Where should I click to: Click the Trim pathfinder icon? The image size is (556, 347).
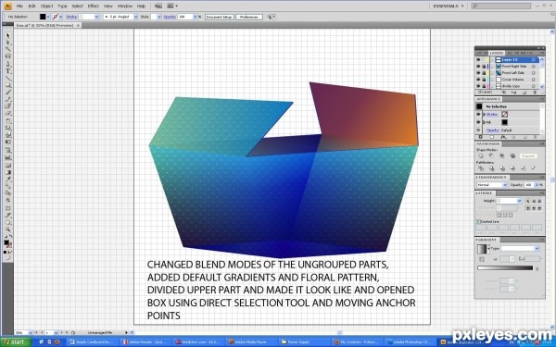tap(491, 168)
